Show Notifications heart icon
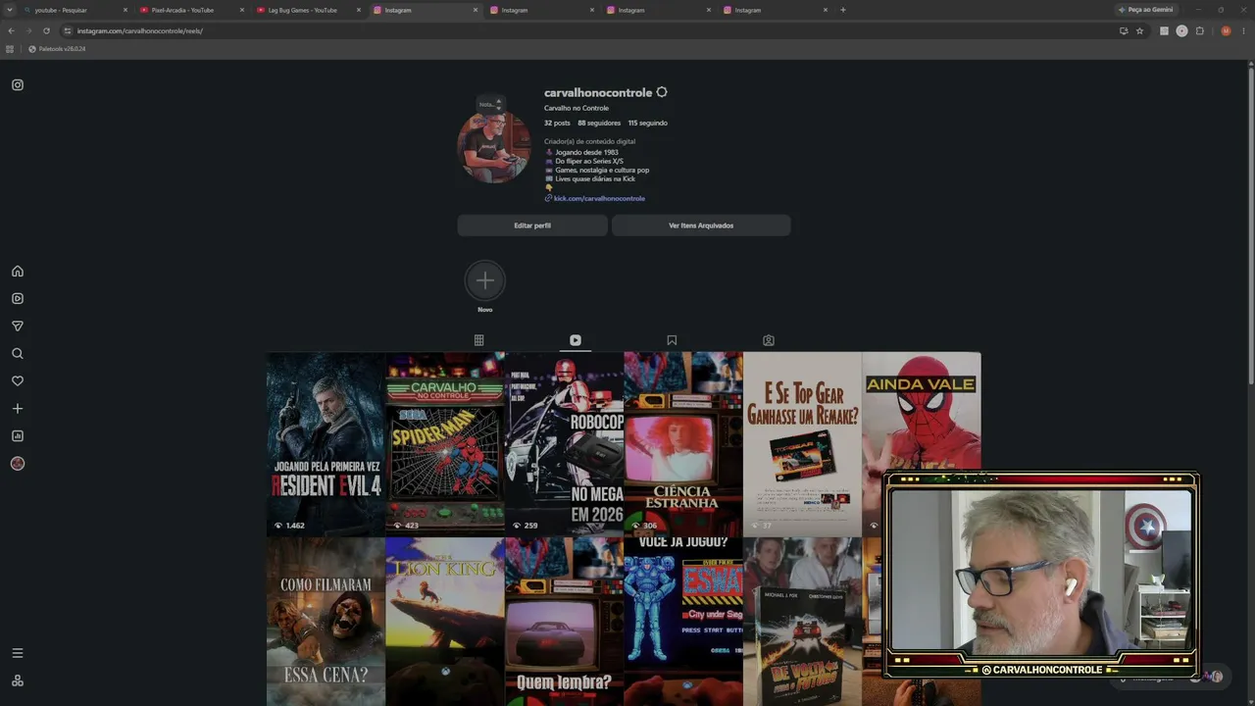The height and width of the screenshot is (706, 1255). point(18,381)
